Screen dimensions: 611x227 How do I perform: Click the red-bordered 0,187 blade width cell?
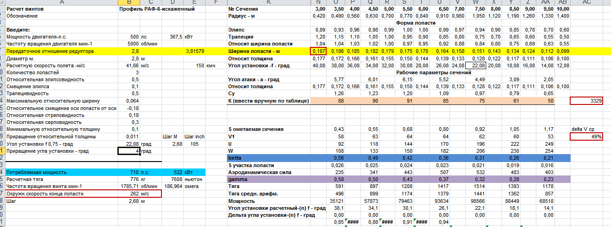318,51
